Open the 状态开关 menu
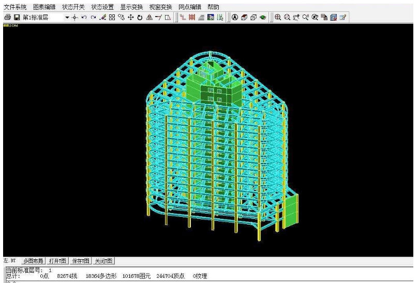The image size is (419, 283). 73,7
